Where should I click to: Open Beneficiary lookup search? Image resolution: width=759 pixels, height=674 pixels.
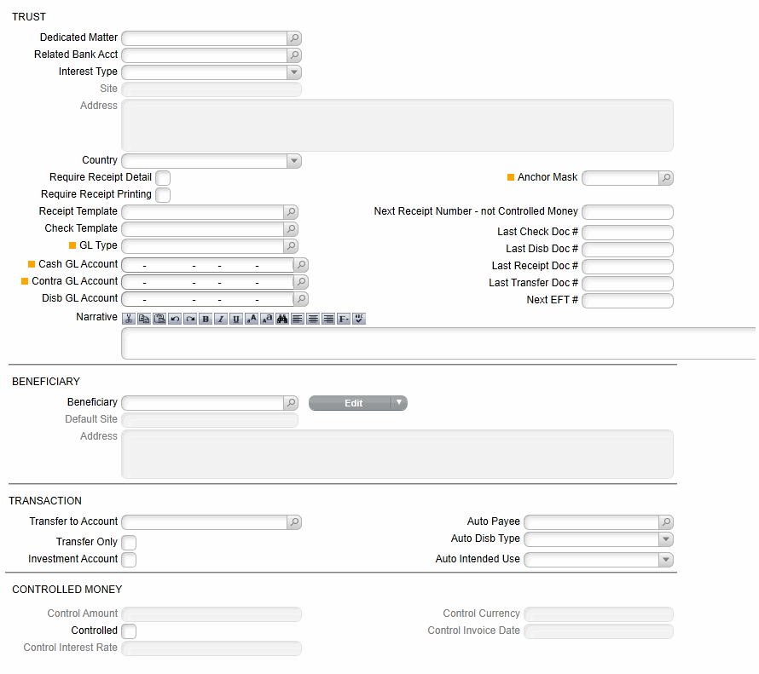pyautogui.click(x=291, y=402)
